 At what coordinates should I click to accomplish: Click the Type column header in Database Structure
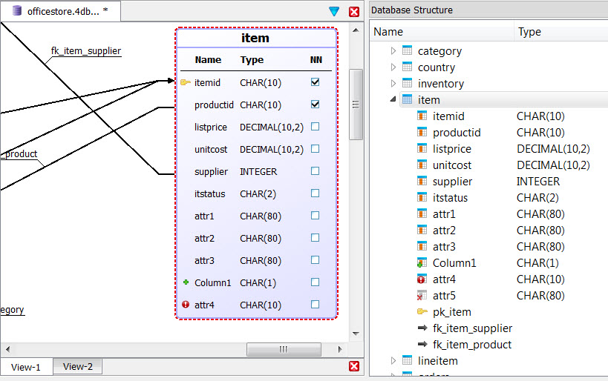click(529, 32)
